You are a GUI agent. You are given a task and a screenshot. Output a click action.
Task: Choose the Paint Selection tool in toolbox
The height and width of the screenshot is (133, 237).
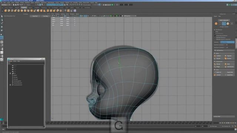[2, 23]
